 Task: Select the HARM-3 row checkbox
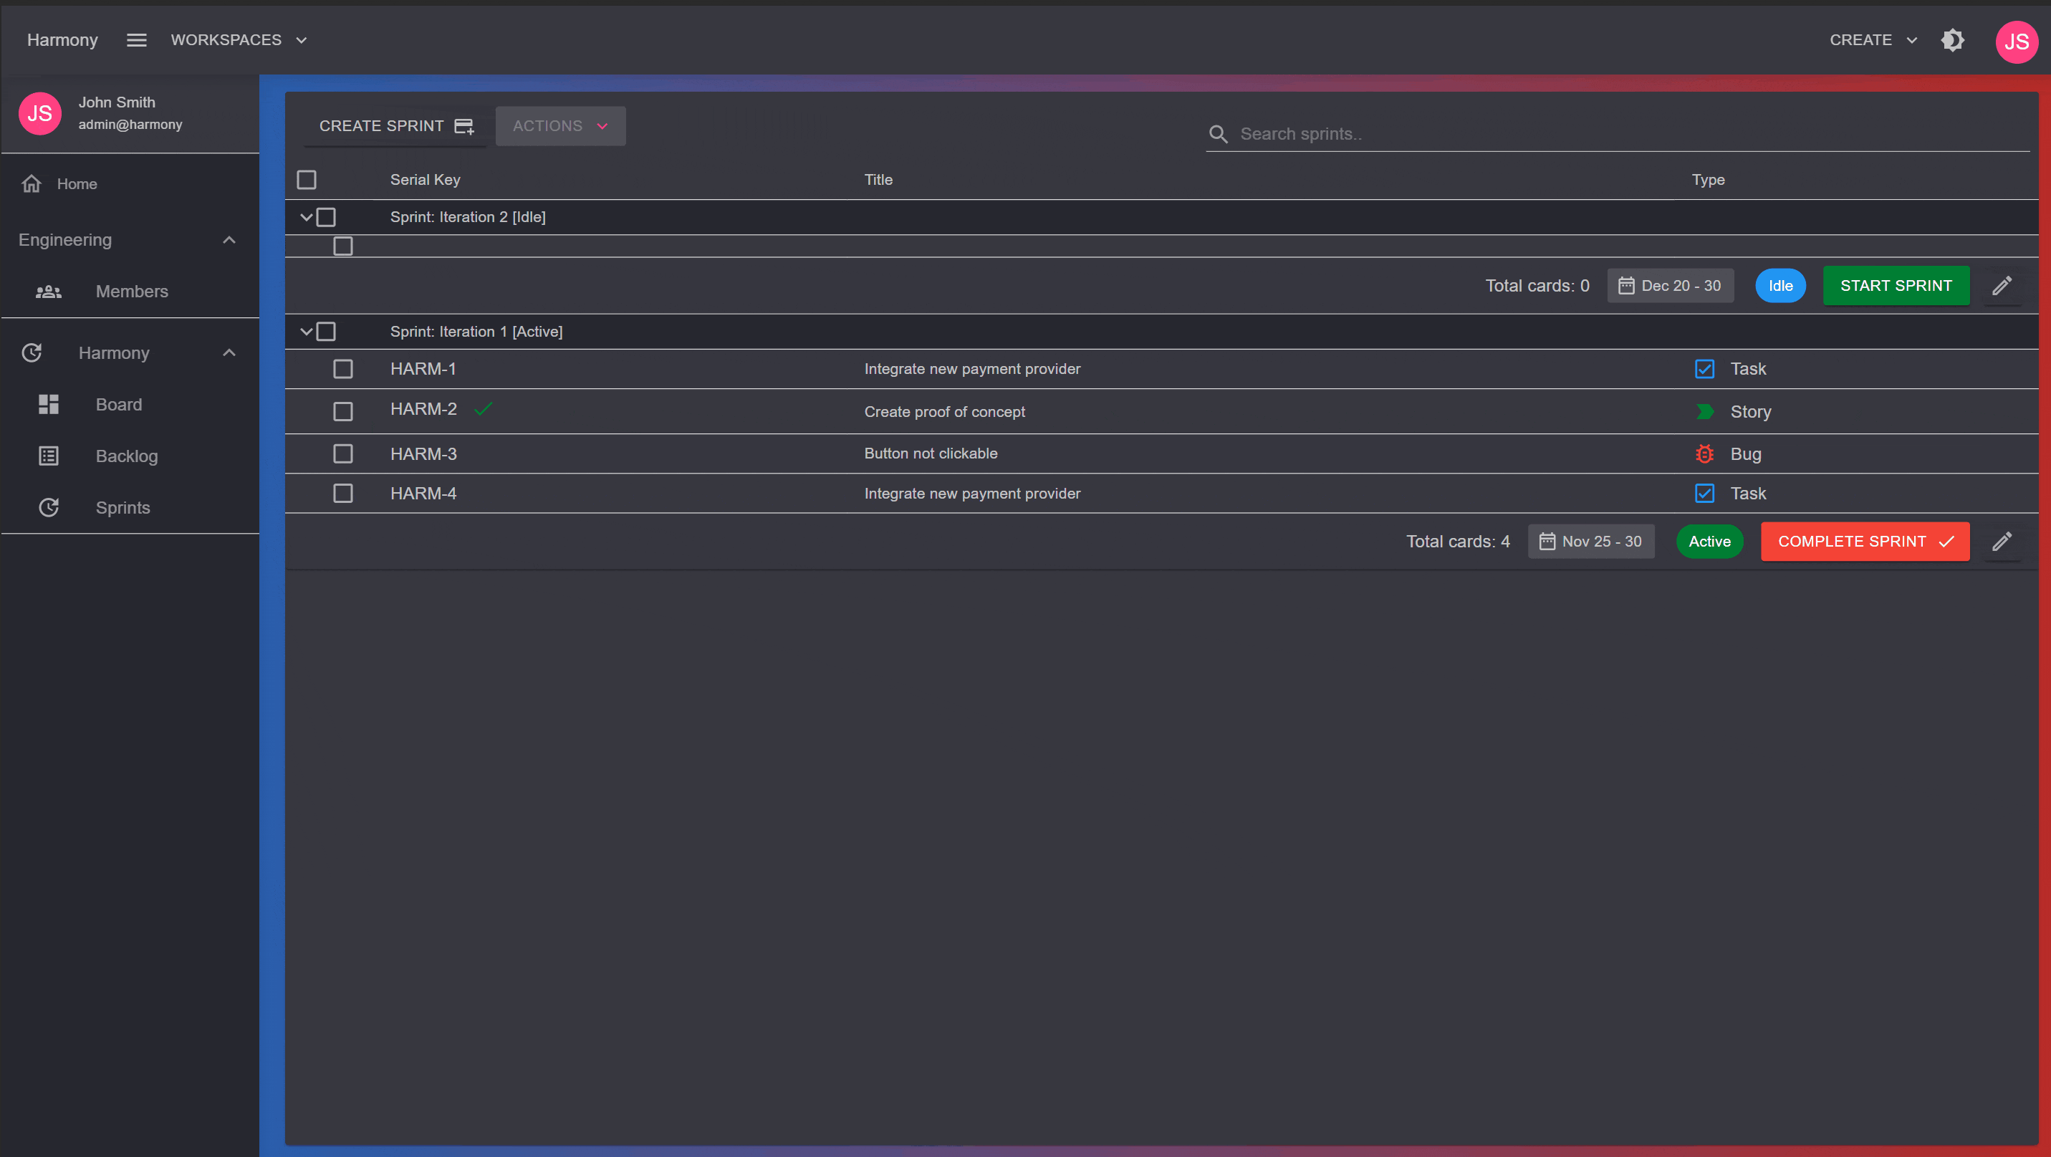tap(343, 454)
